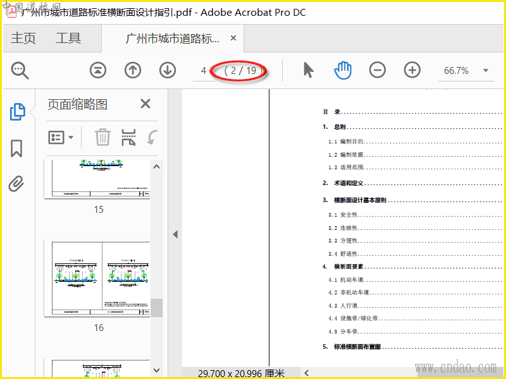
Task: Click the horizontal scroll left arrow
Action: [x=307, y=373]
